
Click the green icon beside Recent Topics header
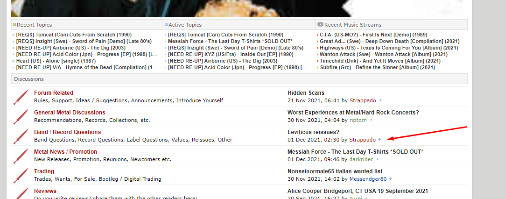[x=14, y=25]
